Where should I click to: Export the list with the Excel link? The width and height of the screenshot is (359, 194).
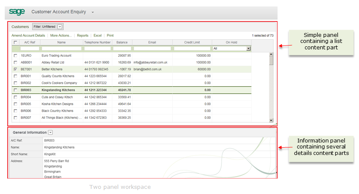[x=97, y=35]
